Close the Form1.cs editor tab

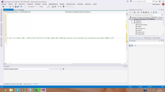12,10
